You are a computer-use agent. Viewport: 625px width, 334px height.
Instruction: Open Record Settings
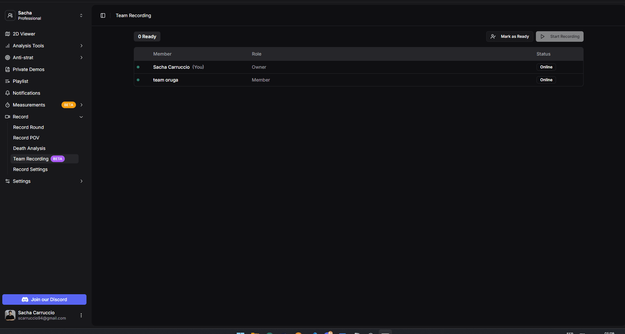[30, 169]
